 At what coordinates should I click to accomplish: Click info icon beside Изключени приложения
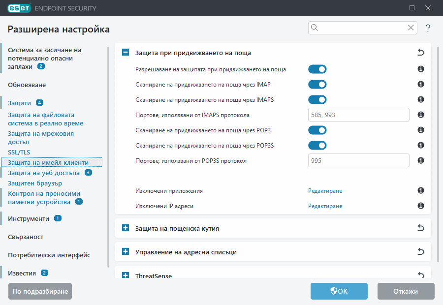tap(421, 191)
